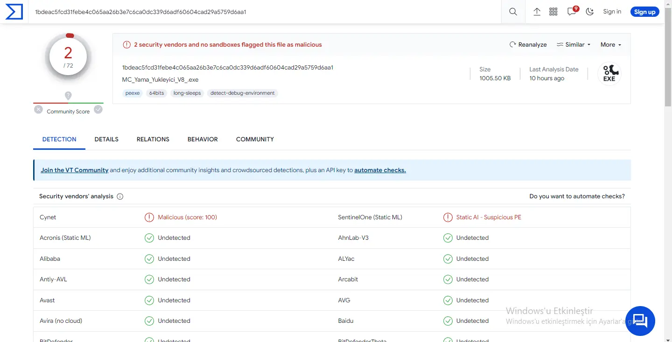Click the Acronis undetected checkmark icon

click(149, 238)
